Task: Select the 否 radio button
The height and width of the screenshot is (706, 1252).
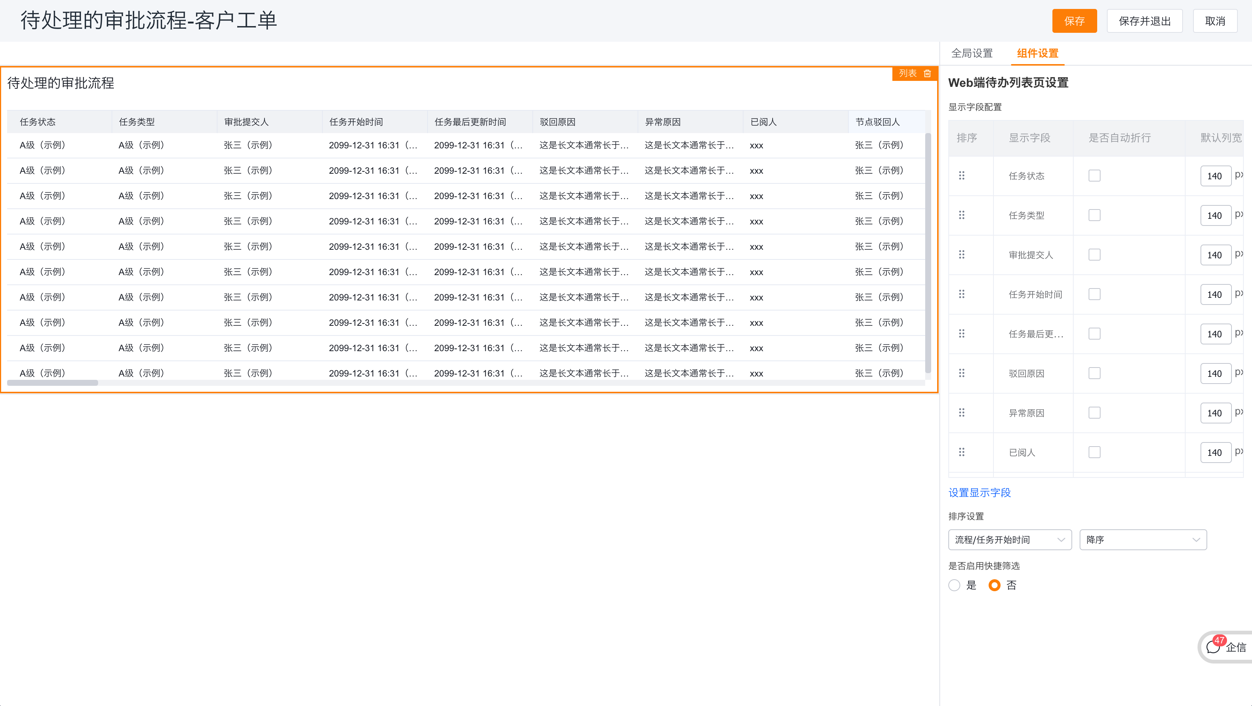Action: pyautogui.click(x=995, y=585)
